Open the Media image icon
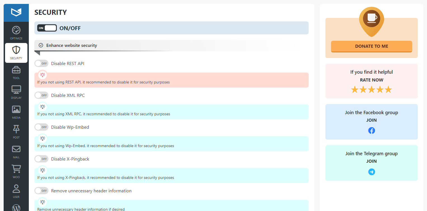Image resolution: width=427 pixels, height=211 pixels. click(x=16, y=109)
